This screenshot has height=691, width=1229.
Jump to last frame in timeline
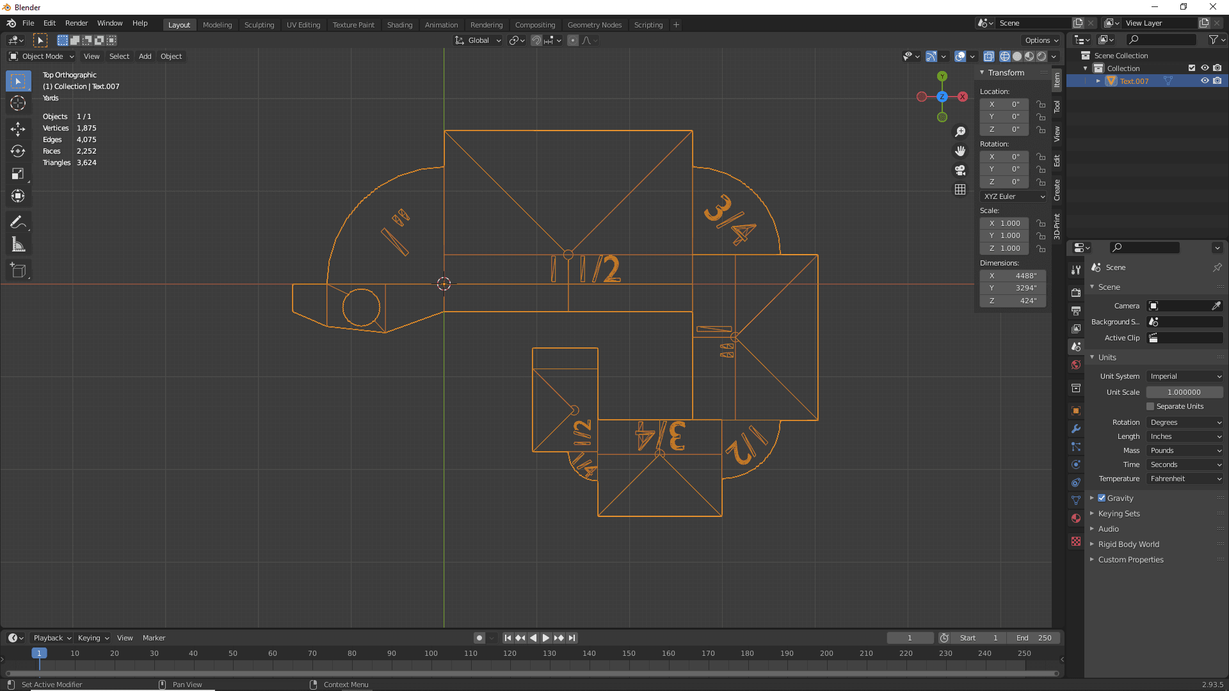click(x=572, y=638)
